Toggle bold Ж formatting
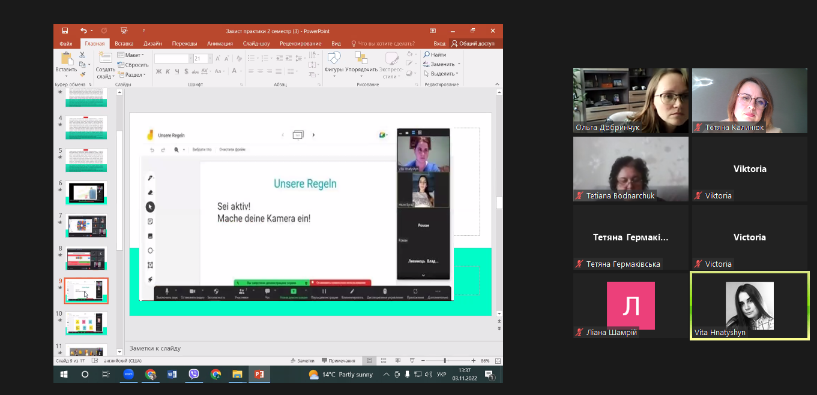This screenshot has height=395, width=817. (x=158, y=71)
